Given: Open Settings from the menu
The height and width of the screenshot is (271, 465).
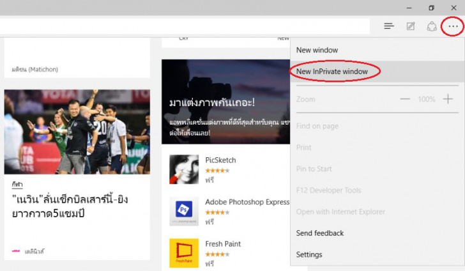Looking at the screenshot, I should coord(309,254).
